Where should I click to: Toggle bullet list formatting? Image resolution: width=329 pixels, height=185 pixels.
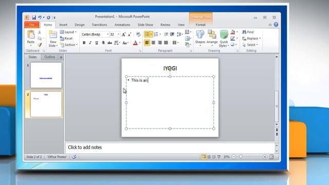(147, 34)
